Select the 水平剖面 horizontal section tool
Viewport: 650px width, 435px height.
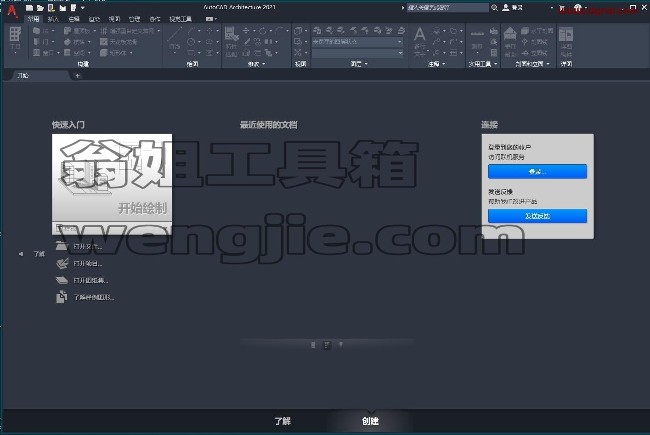coord(537,31)
